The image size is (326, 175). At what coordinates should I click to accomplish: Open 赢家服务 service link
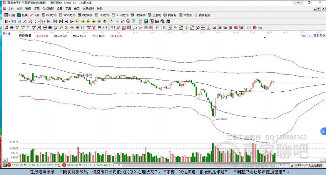pos(202,15)
